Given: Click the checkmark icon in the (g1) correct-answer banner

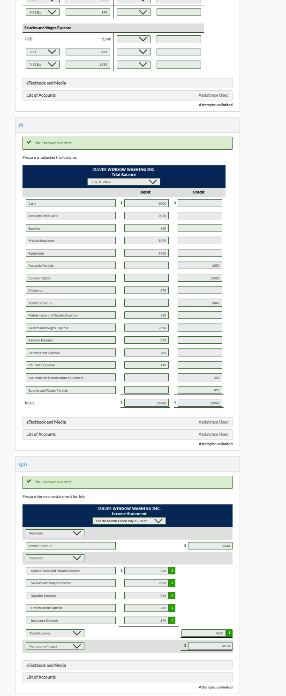Looking at the screenshot, I should 29,482.
